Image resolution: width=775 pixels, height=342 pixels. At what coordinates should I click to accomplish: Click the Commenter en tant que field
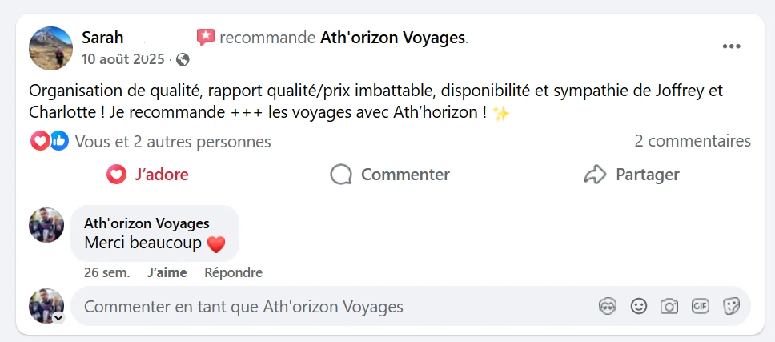click(x=410, y=307)
